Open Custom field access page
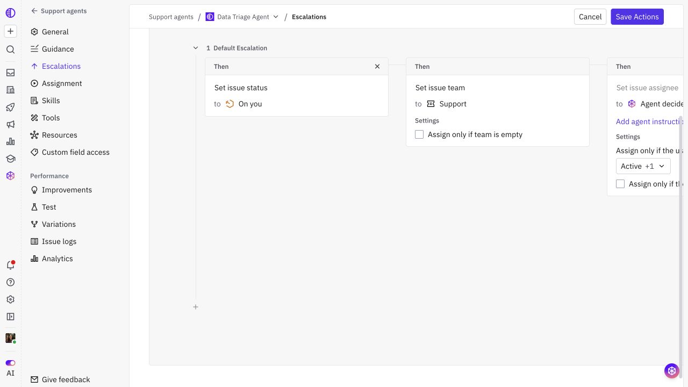Viewport: 688px width, 387px height. click(75, 152)
